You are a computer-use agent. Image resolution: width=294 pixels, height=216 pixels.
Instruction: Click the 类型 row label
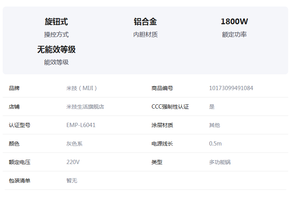(157, 162)
